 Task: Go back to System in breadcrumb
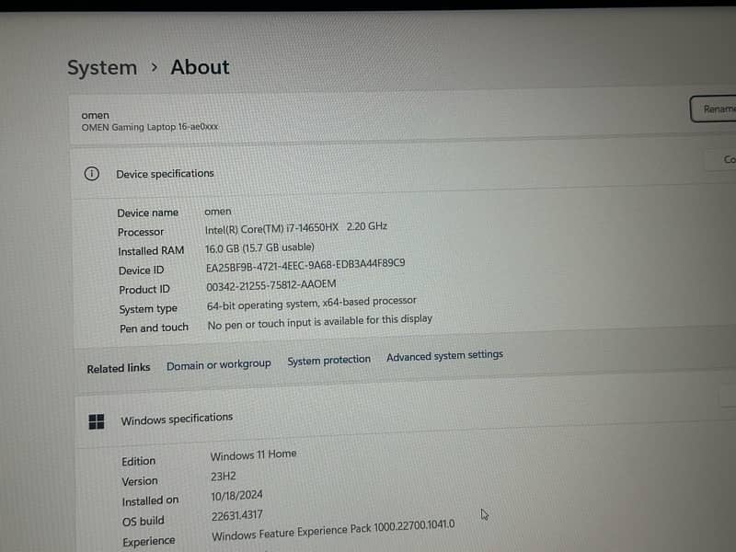[101, 68]
